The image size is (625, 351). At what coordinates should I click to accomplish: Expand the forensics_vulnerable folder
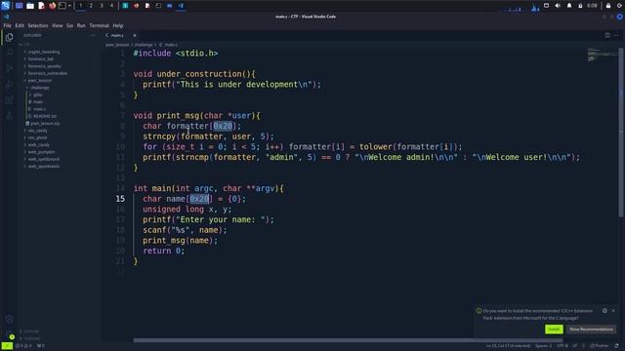48,73
